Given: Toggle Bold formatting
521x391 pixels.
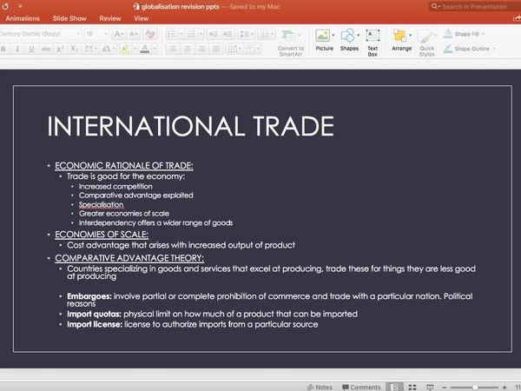Looking at the screenshot, I should tap(3, 50).
